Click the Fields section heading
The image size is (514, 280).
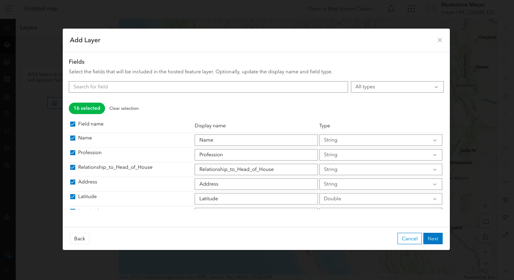coord(77,62)
